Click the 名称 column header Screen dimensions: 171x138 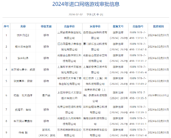[x=23, y=26]
